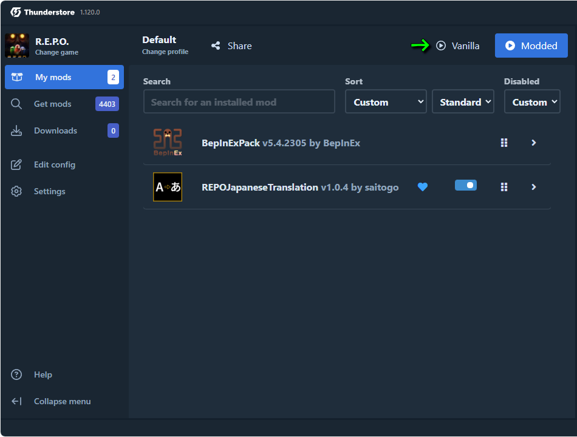577x437 pixels.
Task: Click the REPOJapaneseTranslation drag handle icon
Action: 504,187
